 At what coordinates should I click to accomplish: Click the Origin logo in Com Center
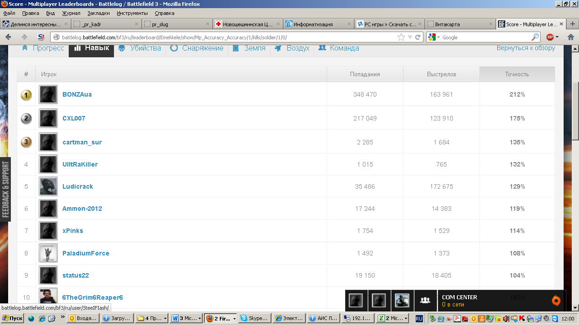click(x=556, y=301)
